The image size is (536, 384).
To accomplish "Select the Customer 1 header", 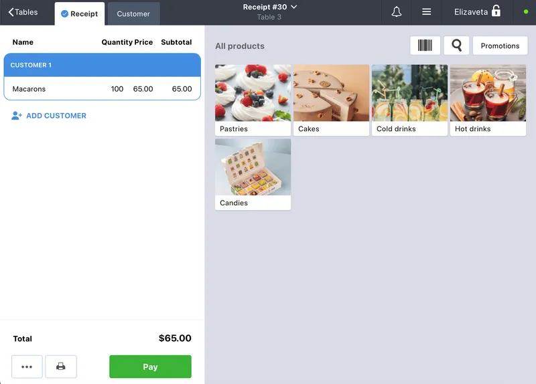I will 103,65.
